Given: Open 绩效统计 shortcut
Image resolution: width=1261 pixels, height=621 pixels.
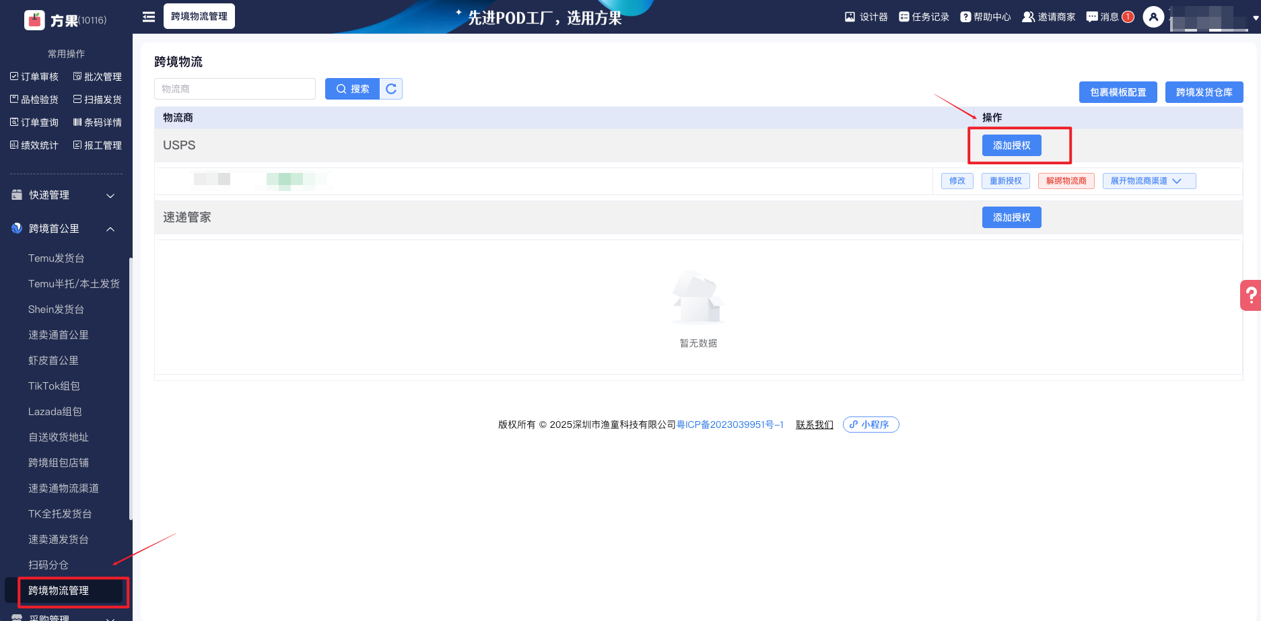Looking at the screenshot, I should click(34, 145).
